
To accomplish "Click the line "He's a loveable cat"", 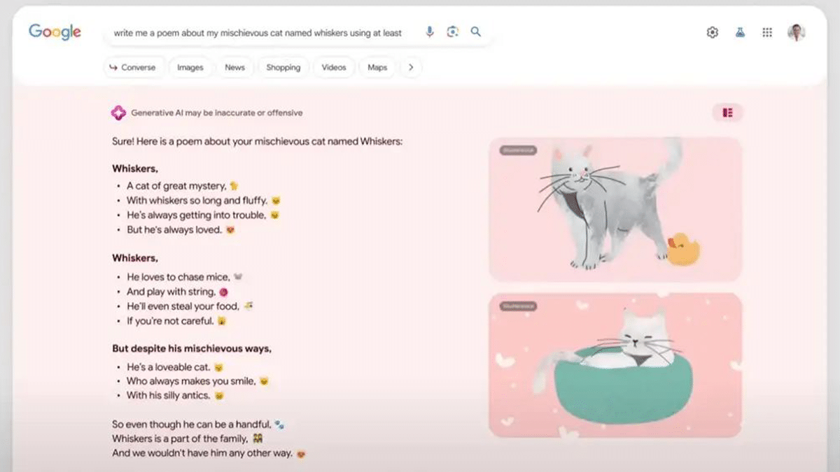I will click(x=169, y=367).
